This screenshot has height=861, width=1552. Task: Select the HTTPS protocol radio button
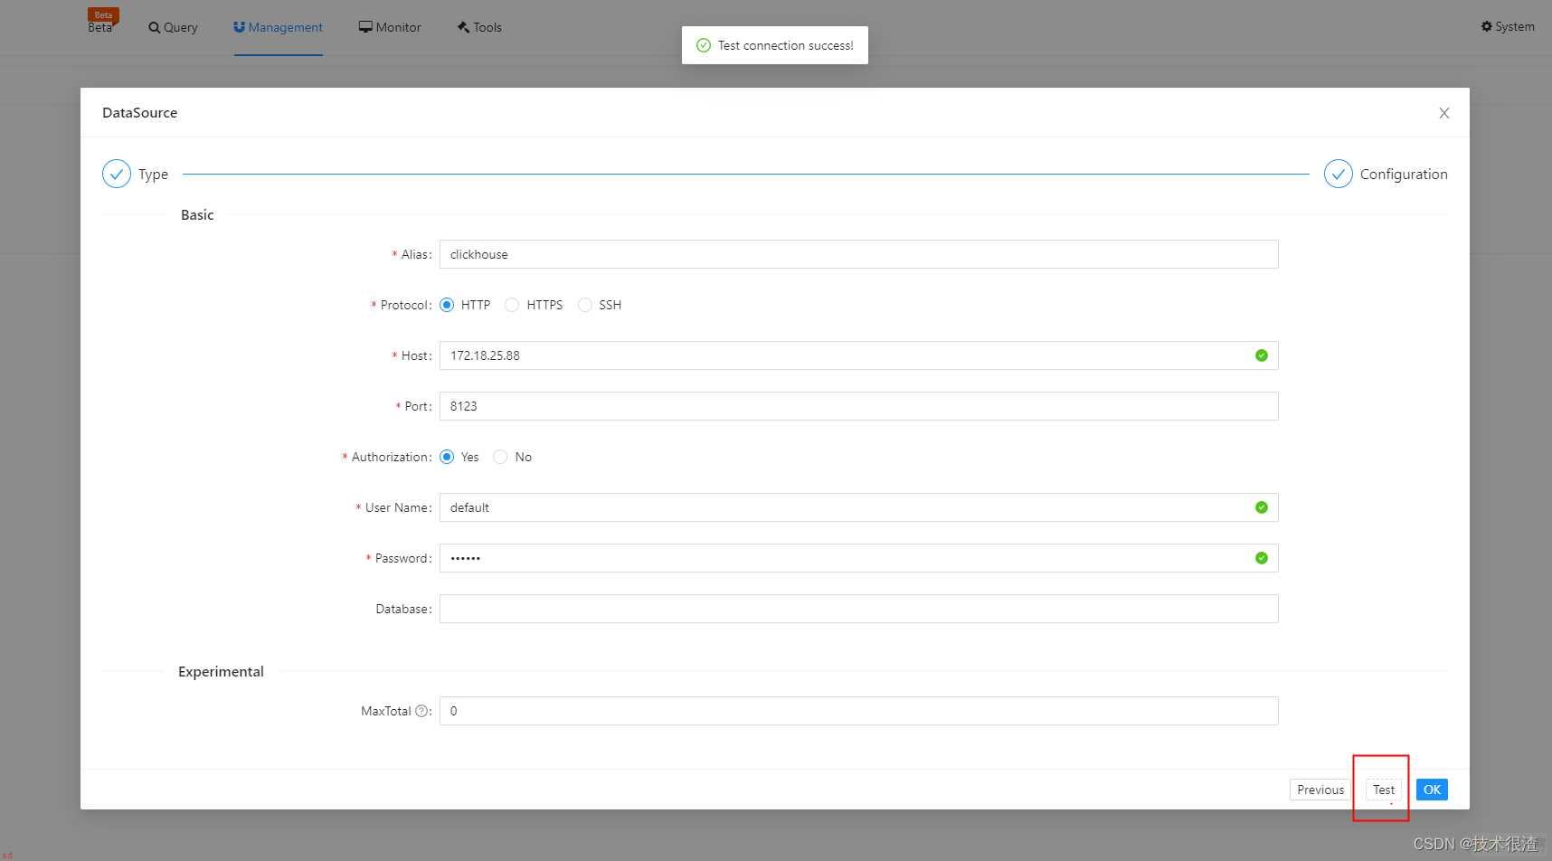tap(512, 305)
